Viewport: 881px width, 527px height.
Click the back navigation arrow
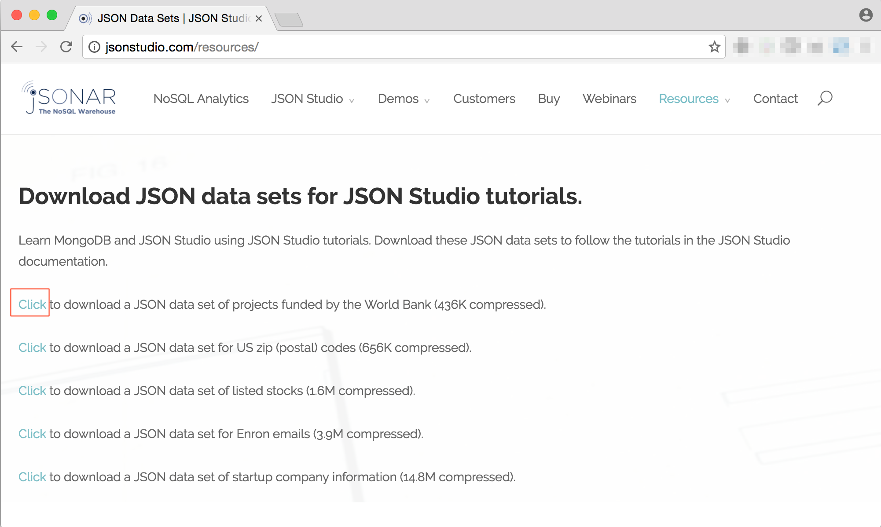tap(17, 46)
